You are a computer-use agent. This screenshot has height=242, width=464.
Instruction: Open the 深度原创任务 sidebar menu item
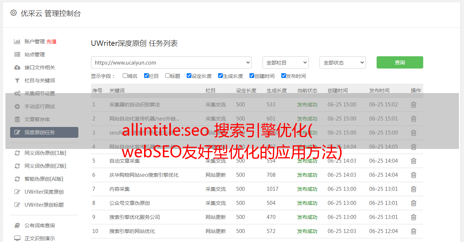44,132
